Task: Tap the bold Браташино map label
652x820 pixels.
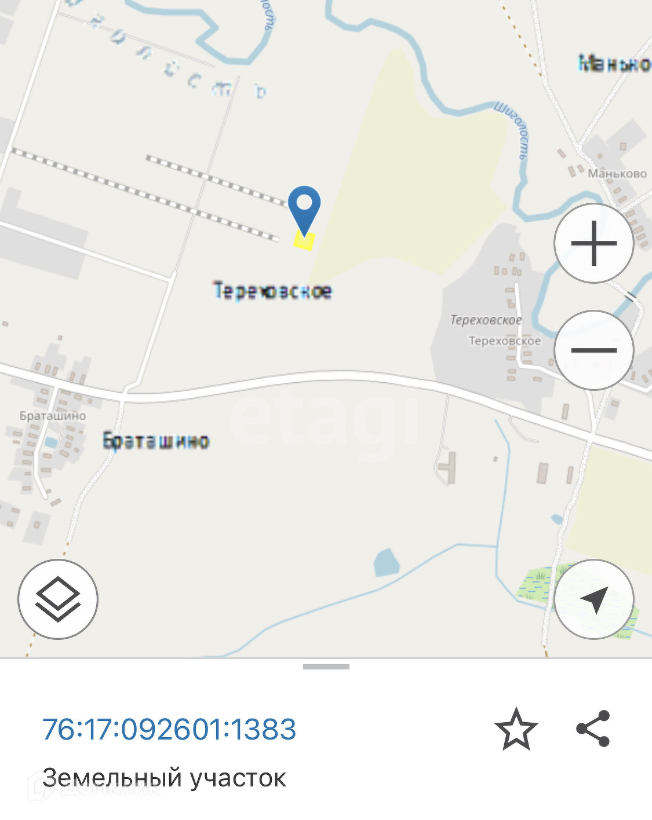Action: click(x=156, y=441)
